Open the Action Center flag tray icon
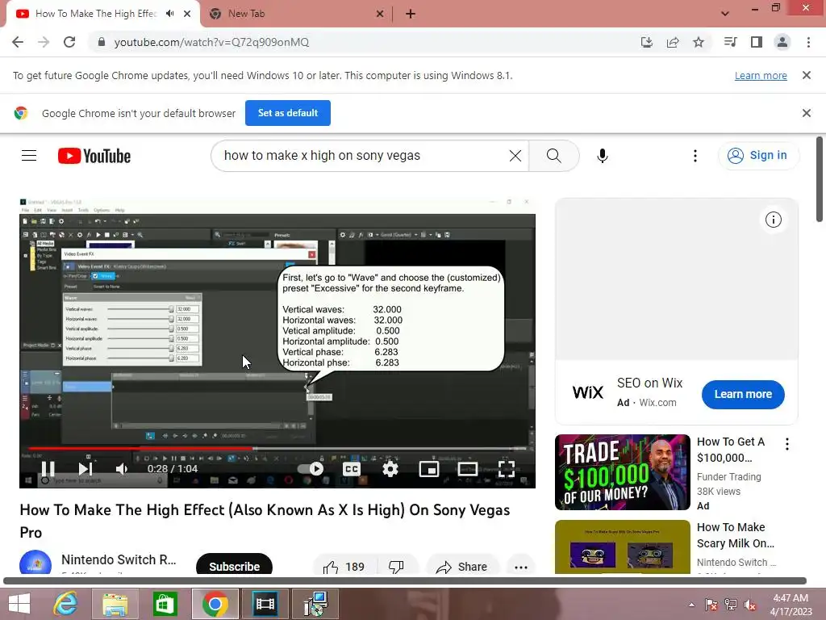Image resolution: width=826 pixels, height=620 pixels. tap(711, 605)
